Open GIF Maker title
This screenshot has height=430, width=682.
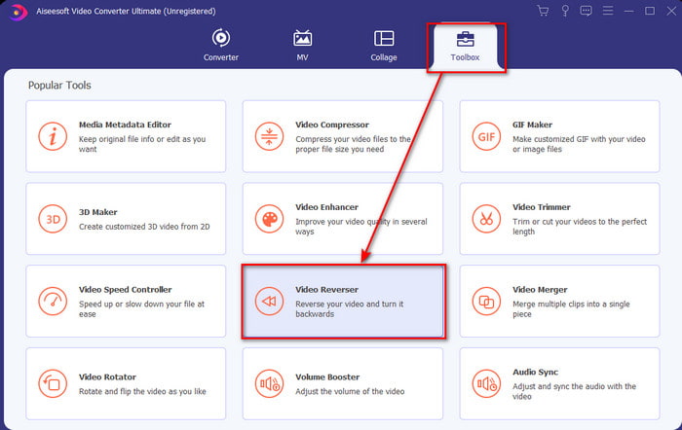pyautogui.click(x=532, y=125)
